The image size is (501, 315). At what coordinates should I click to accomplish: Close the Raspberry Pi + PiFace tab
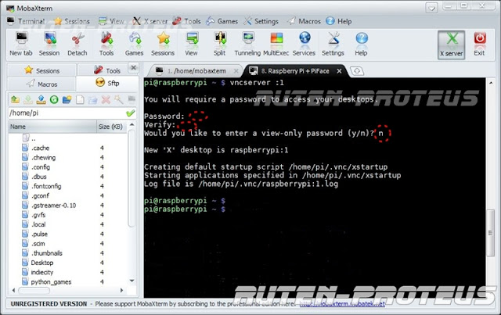[339, 71]
